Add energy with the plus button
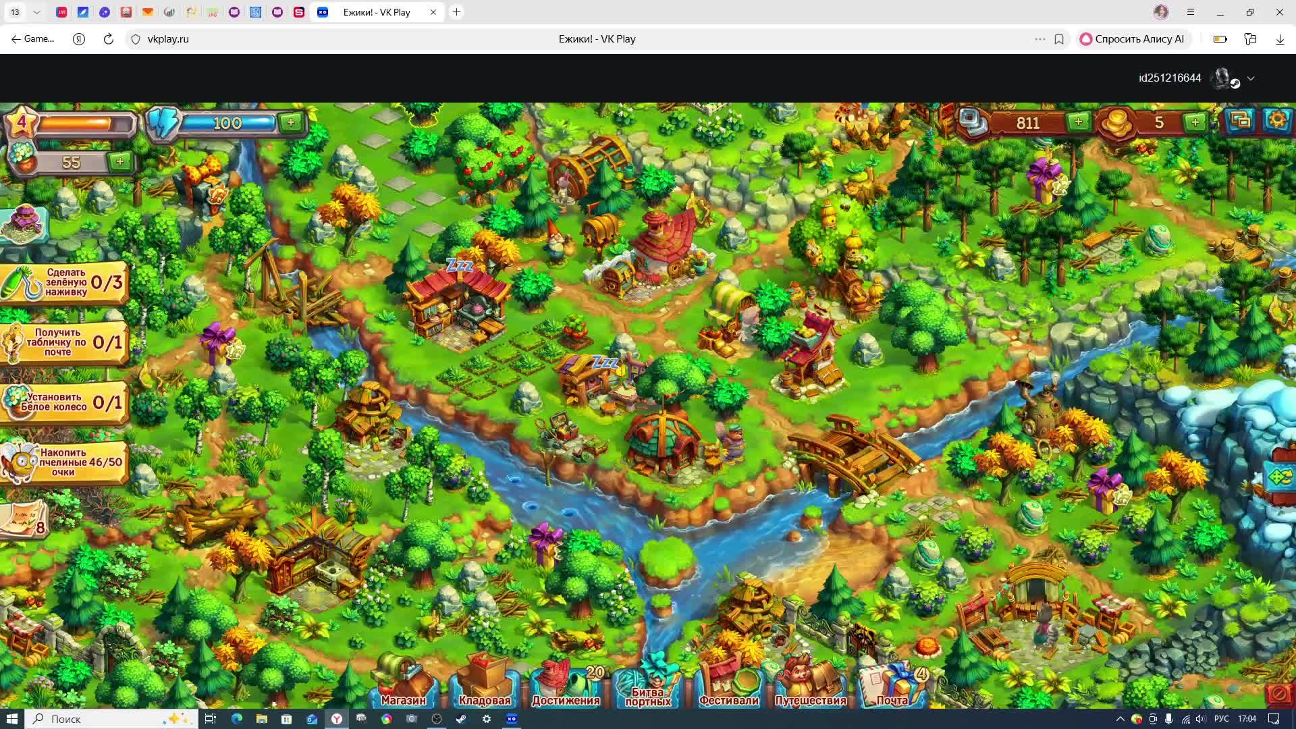The image size is (1296, 729). point(291,122)
